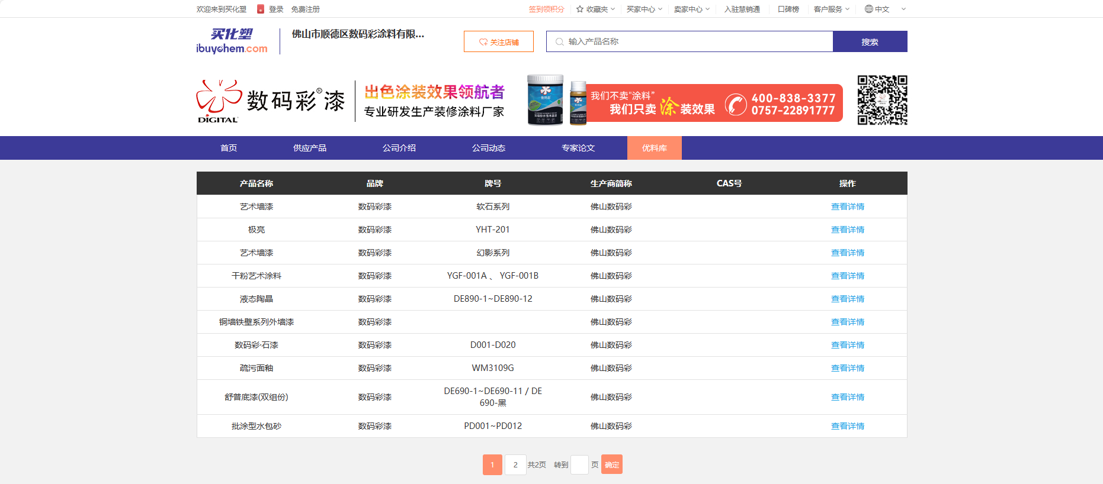Expand the 客户服务 dropdown
This screenshot has width=1103, height=484.
coord(832,9)
